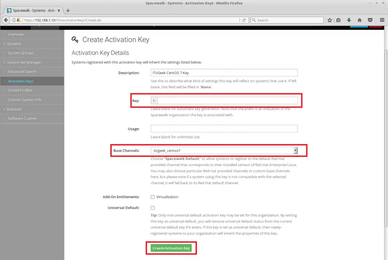Open the Firefox hamburger menu
Screen dimensions: 388x260
coord(382,20)
